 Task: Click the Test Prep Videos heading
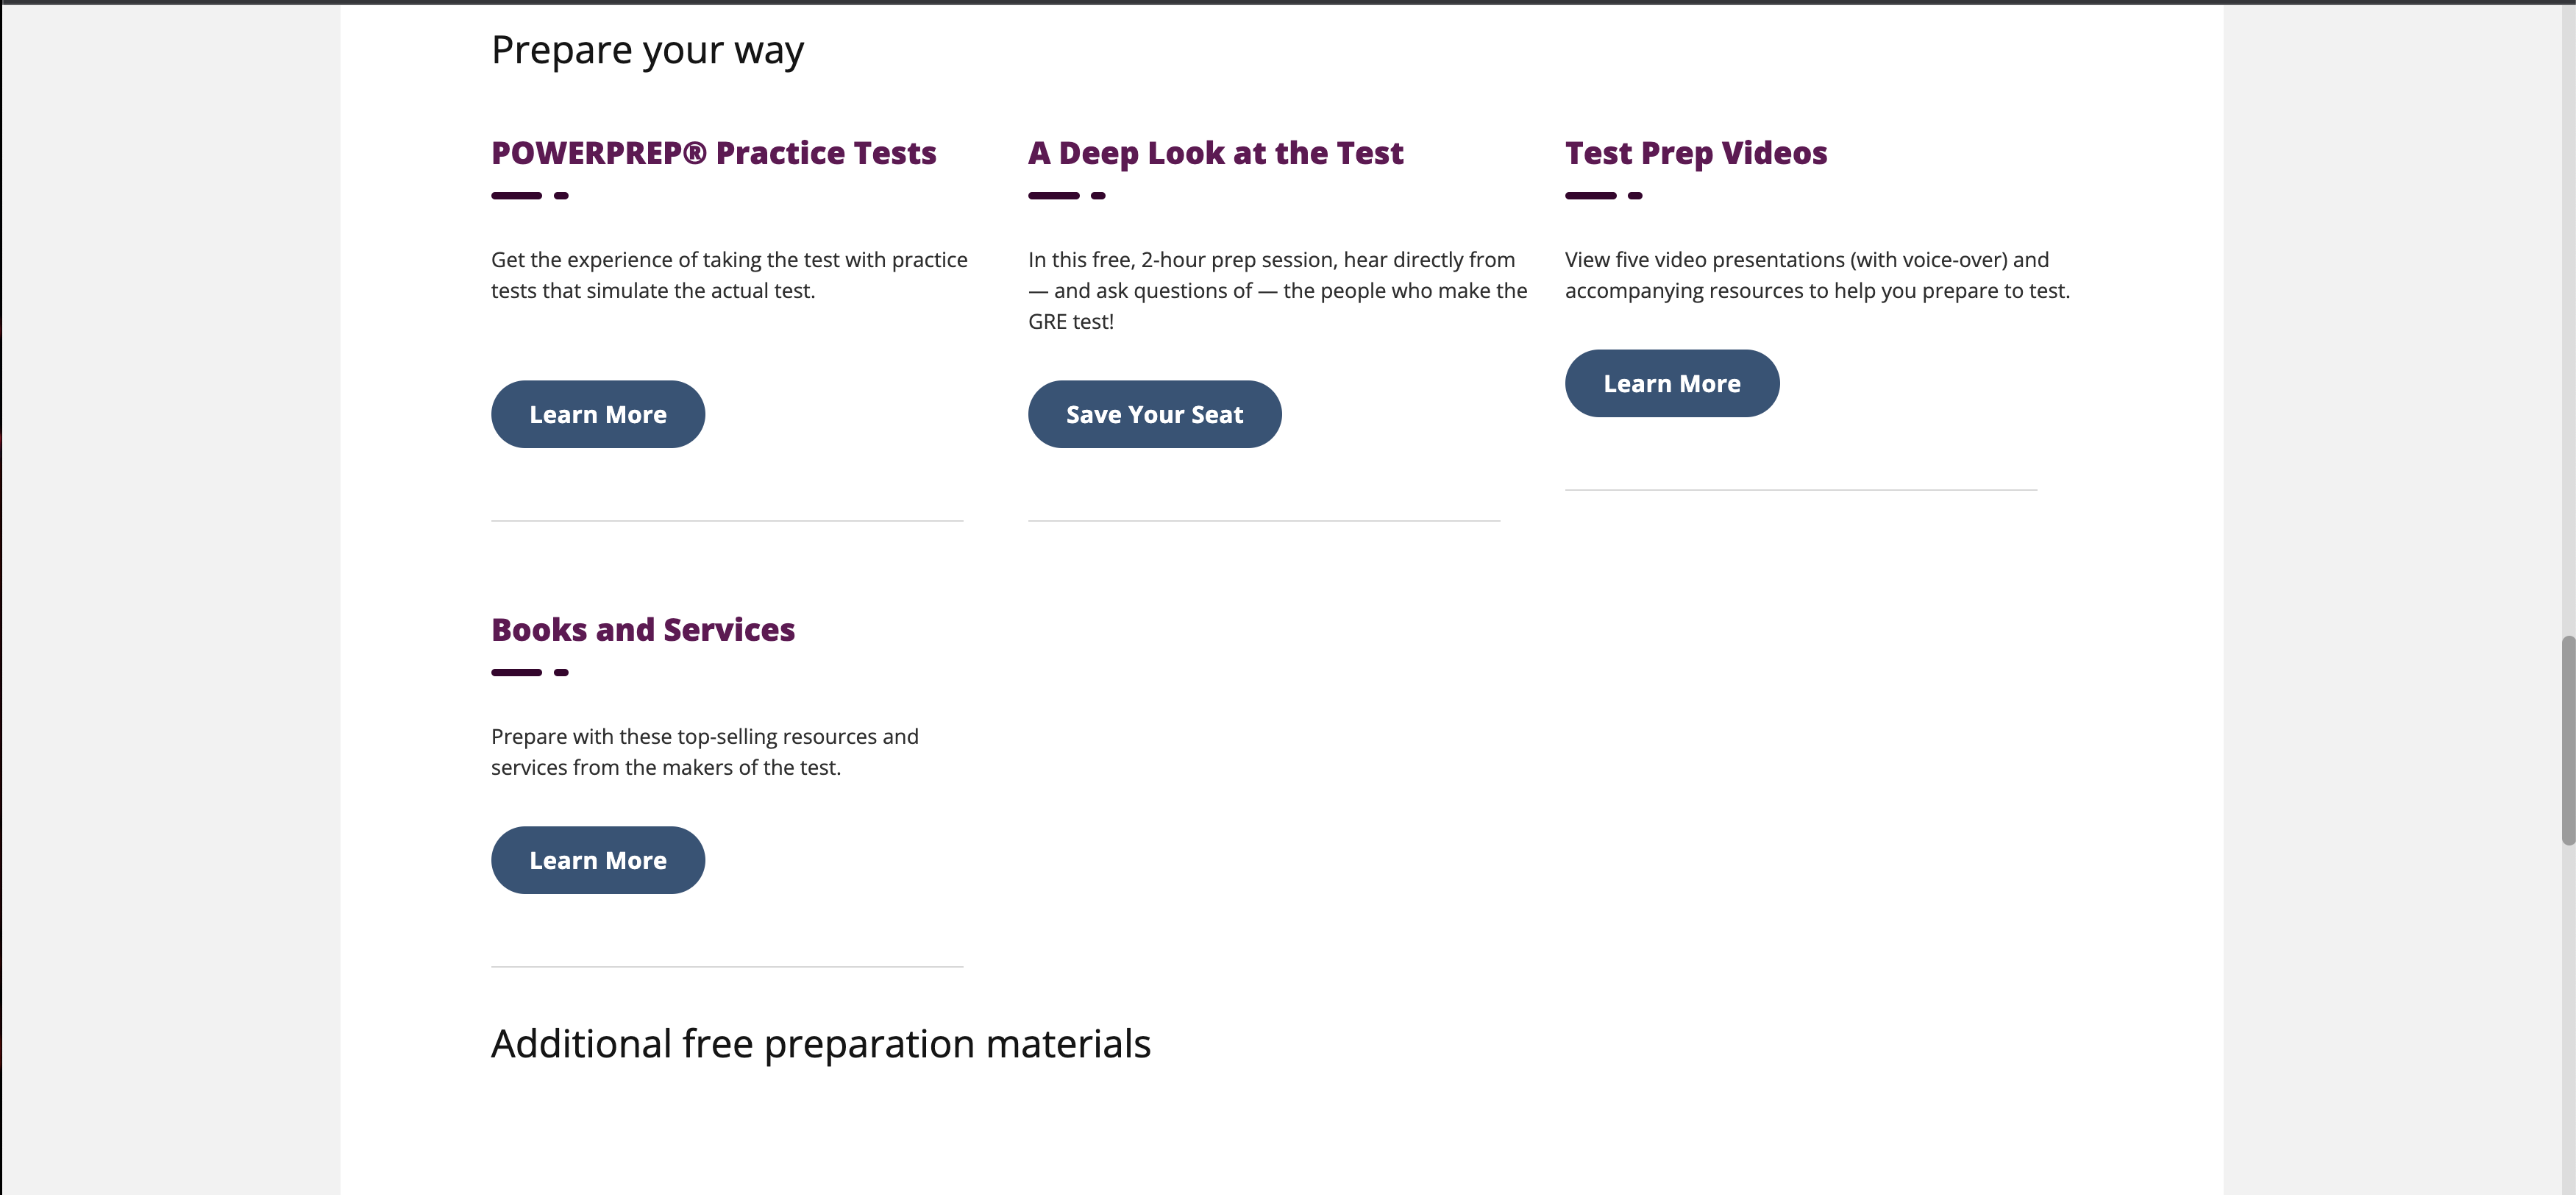point(1695,153)
